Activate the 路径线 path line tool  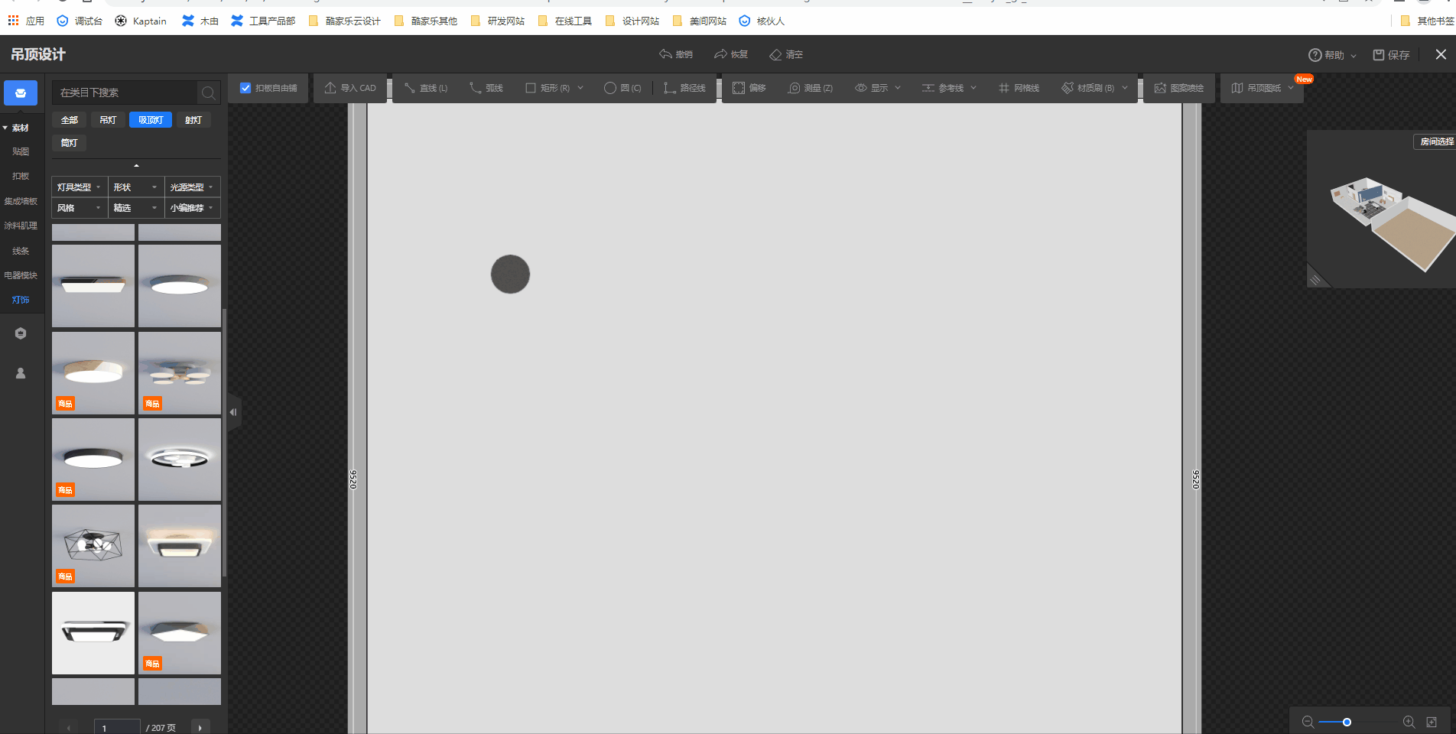pos(684,88)
